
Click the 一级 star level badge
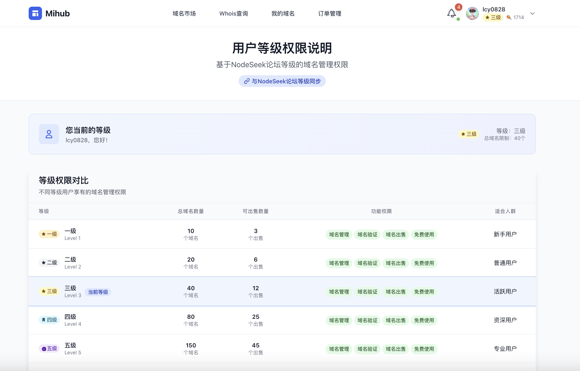coord(49,234)
